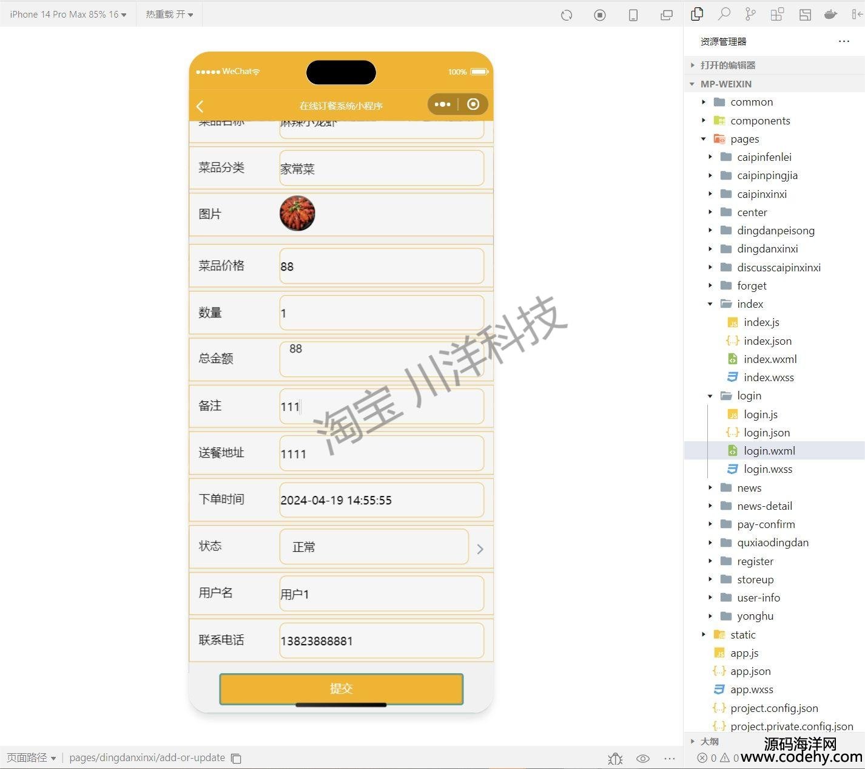The image size is (865, 769).
Task: Open the Docker whale icon
Action: pyautogui.click(x=831, y=15)
